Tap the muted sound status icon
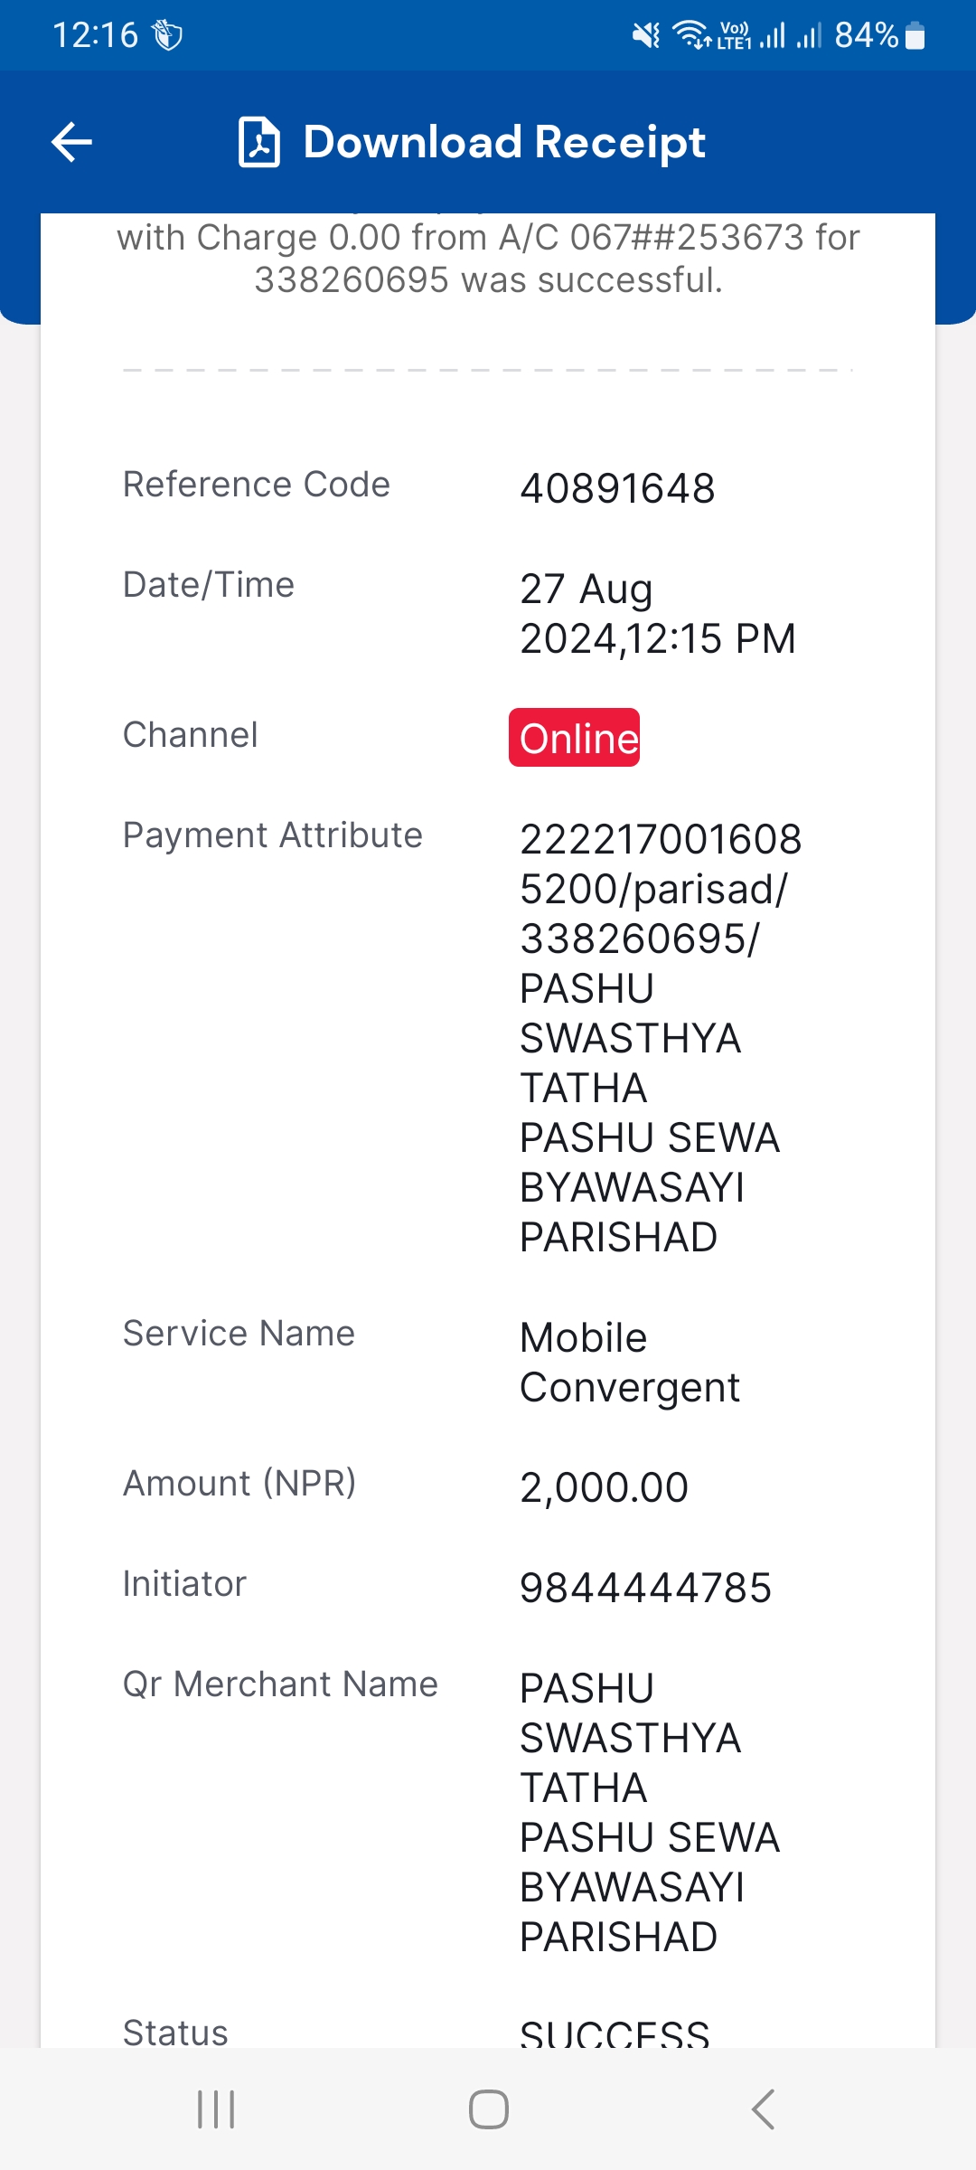 pos(646,35)
